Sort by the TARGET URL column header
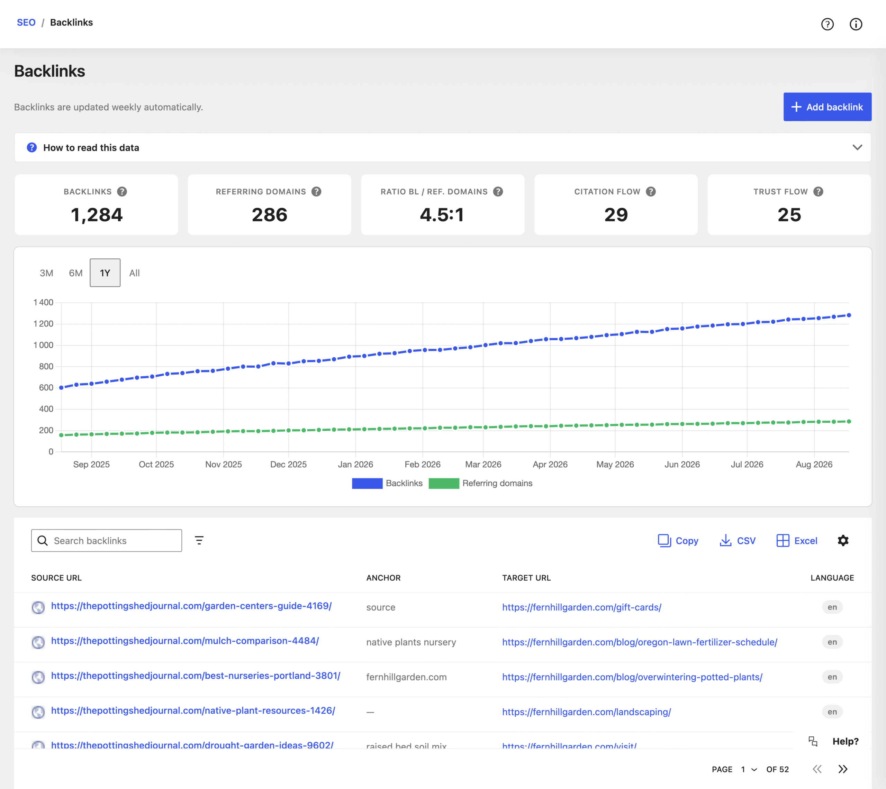The image size is (886, 789). coord(526,578)
